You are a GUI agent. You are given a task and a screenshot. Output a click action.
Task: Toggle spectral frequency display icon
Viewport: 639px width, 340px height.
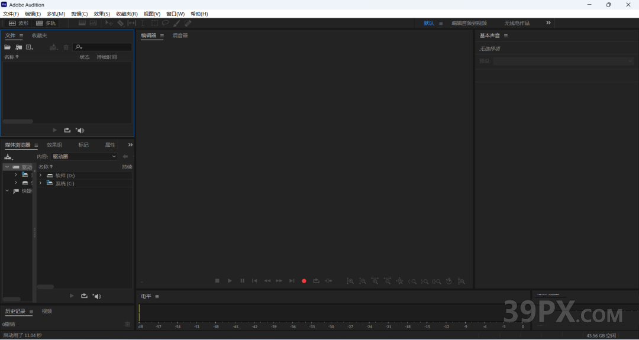tap(82, 23)
